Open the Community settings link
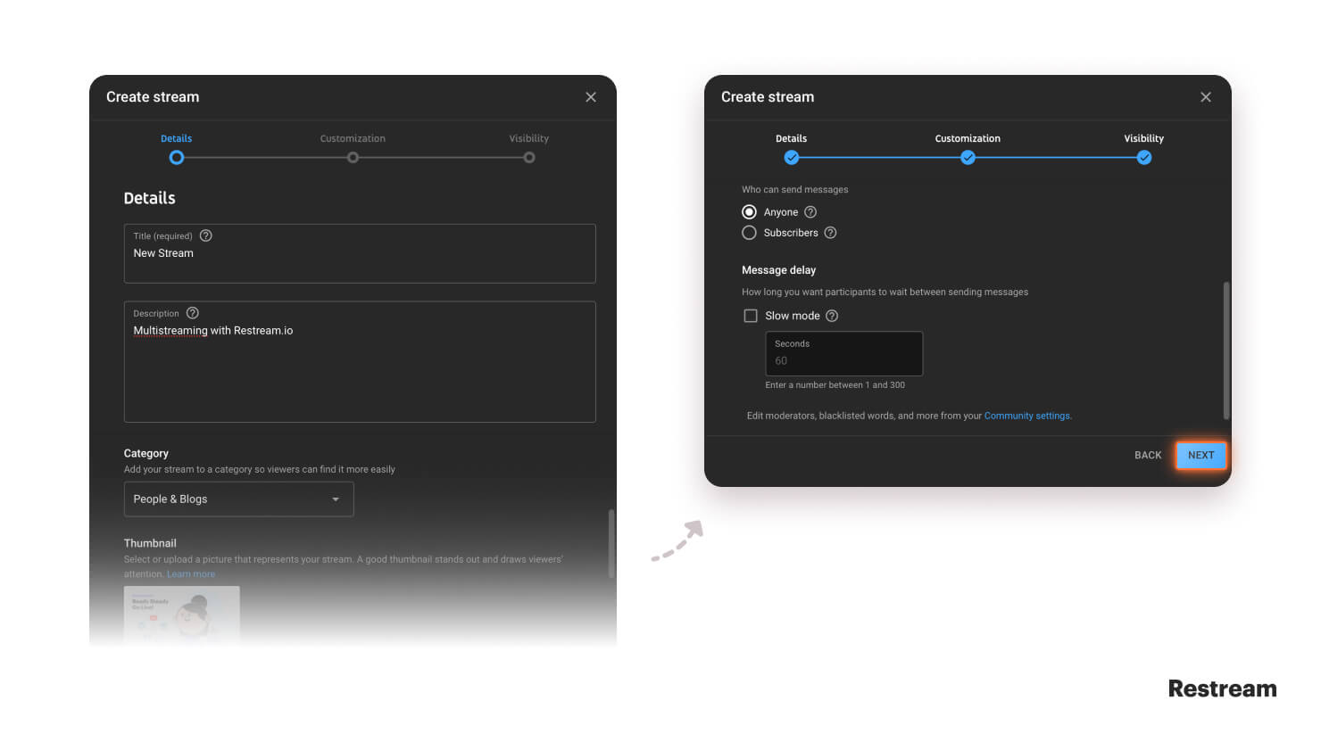 pos(1027,416)
